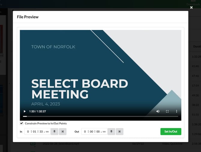Play the Select Board Meeting video
Image resolution: width=201 pixels, height=152 pixels.
(x=25, y=111)
